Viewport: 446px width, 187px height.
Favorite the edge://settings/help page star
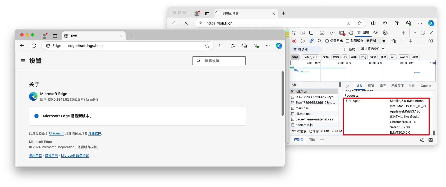click(207, 46)
